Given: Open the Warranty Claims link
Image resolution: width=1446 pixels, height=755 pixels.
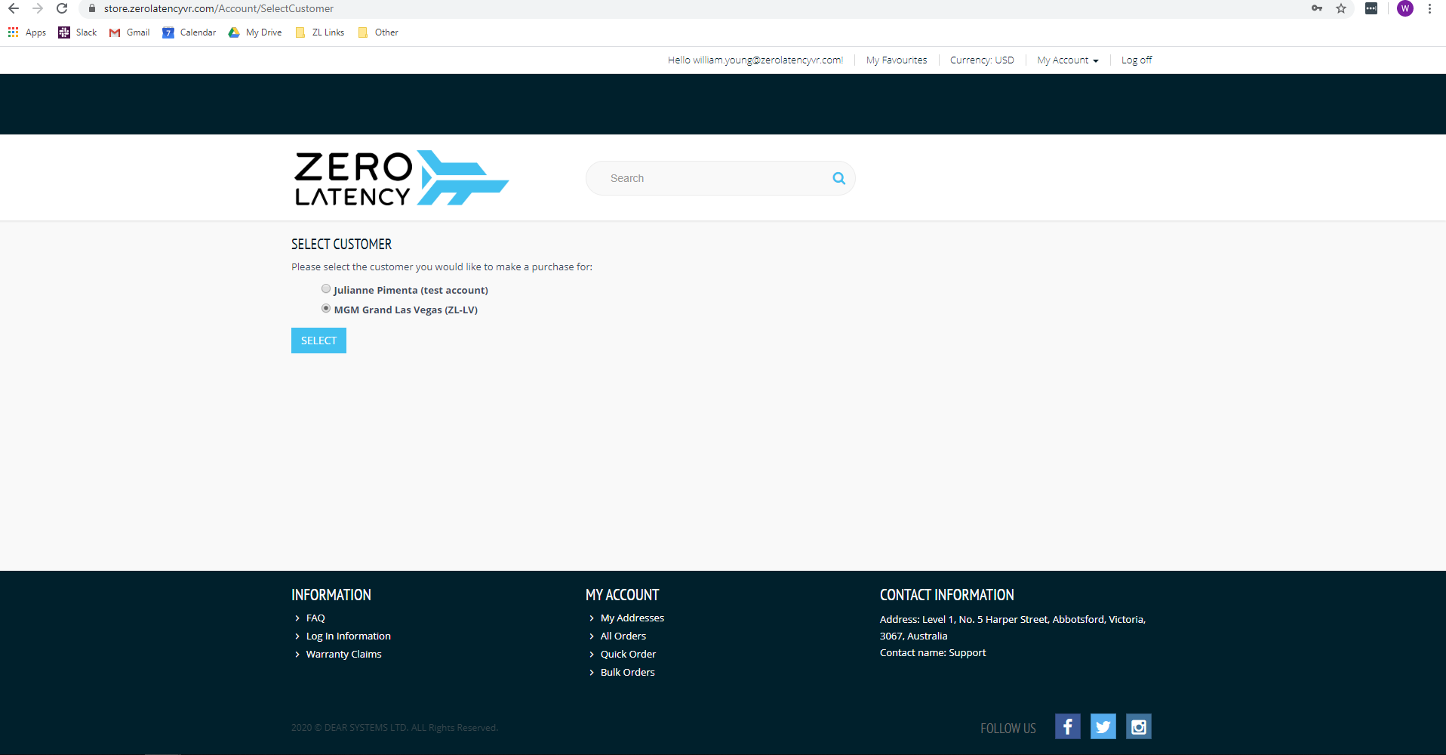Looking at the screenshot, I should coord(343,654).
